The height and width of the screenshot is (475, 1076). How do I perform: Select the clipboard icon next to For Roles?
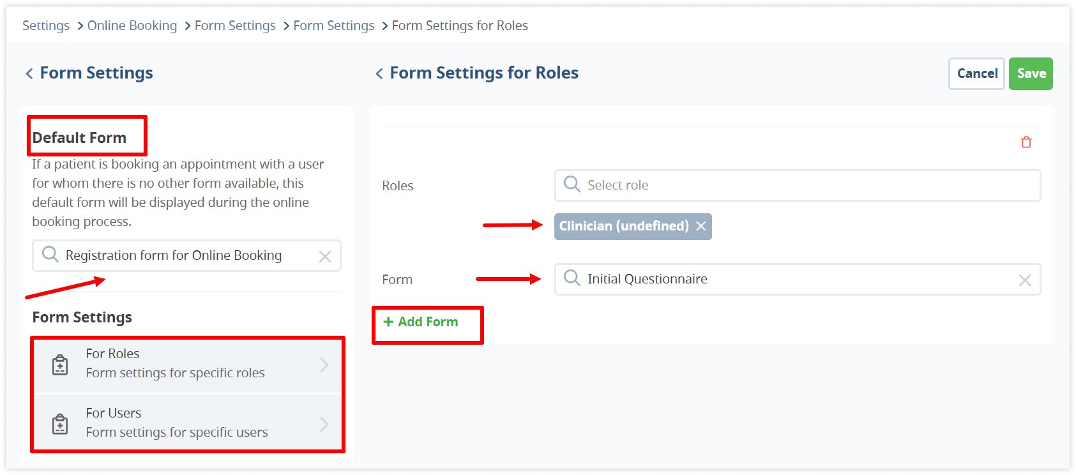pyautogui.click(x=59, y=365)
